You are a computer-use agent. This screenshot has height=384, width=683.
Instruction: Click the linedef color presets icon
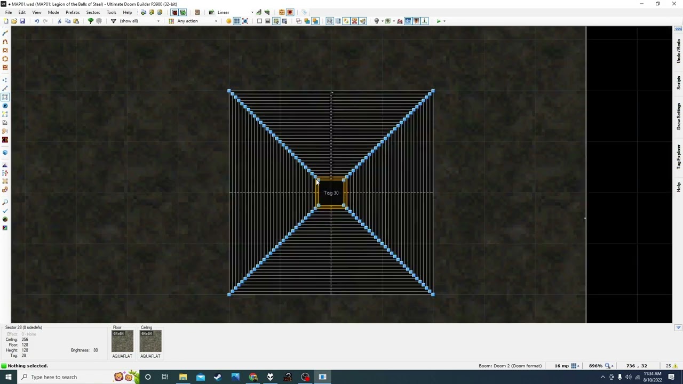[171, 21]
